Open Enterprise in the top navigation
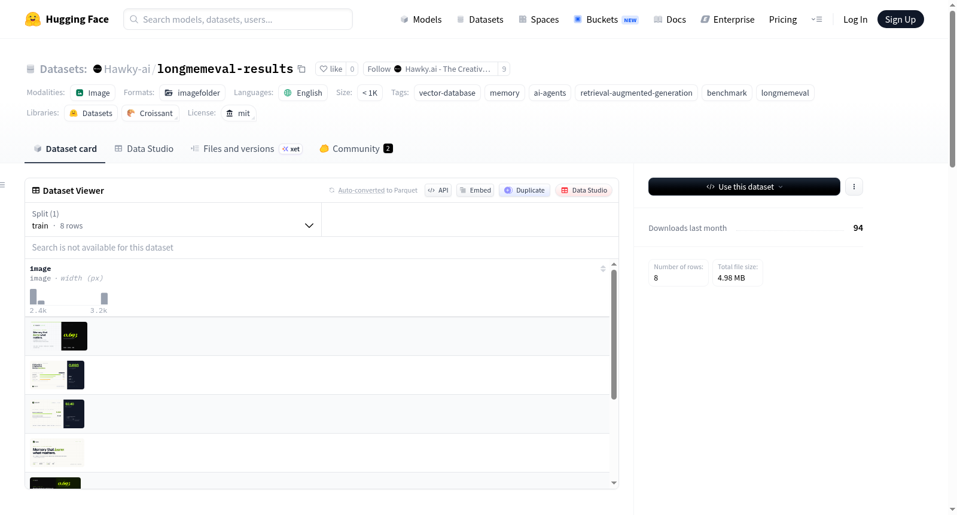 [x=727, y=19]
